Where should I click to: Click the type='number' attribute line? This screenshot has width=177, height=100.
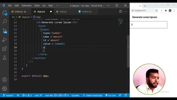[x=52, y=33]
